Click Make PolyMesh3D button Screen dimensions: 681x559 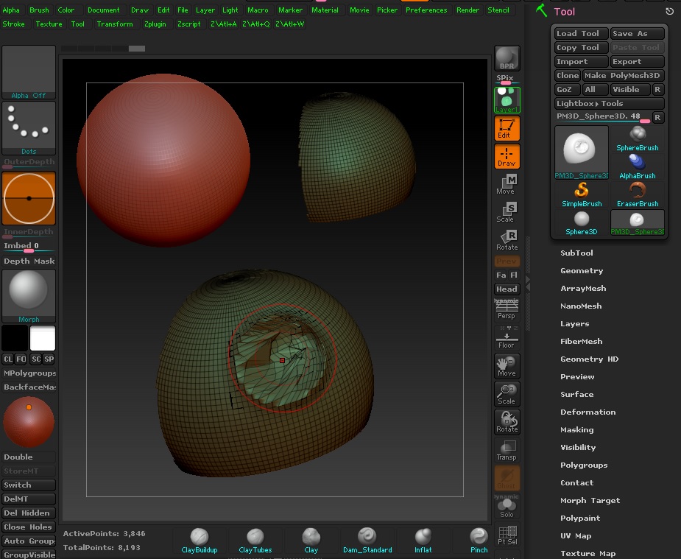[624, 76]
